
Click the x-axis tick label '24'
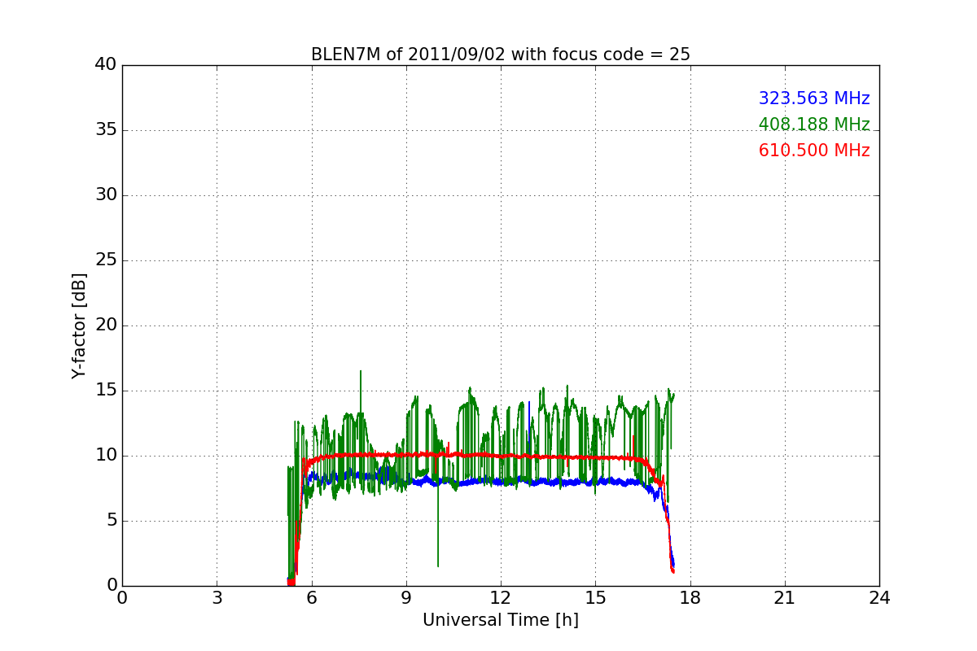879,597
